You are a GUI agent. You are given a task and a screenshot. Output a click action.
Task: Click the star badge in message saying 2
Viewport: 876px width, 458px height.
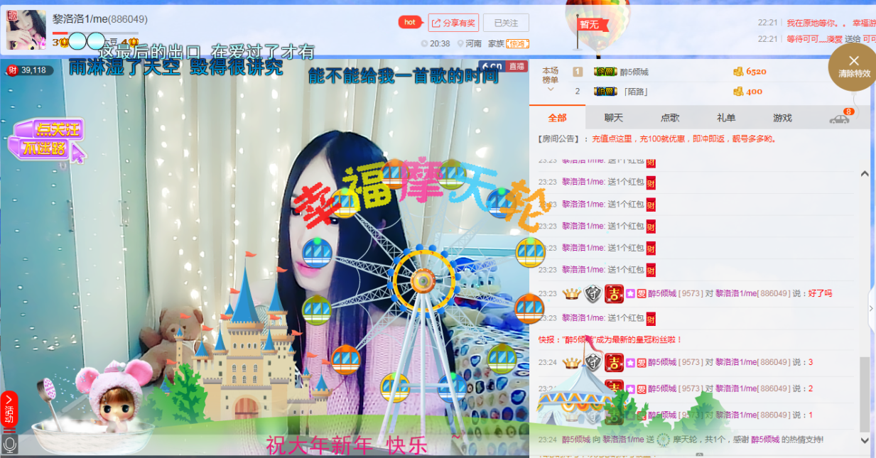pyautogui.click(x=631, y=389)
